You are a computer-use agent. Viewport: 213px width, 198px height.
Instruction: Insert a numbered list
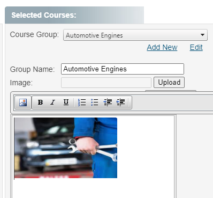pyautogui.click(x=82, y=102)
